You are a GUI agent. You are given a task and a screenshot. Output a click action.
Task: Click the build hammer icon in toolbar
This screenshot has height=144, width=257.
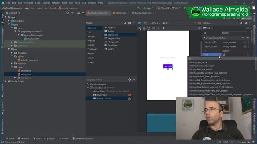(x=139, y=8)
